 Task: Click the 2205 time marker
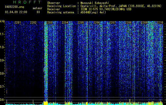point(81,23)
